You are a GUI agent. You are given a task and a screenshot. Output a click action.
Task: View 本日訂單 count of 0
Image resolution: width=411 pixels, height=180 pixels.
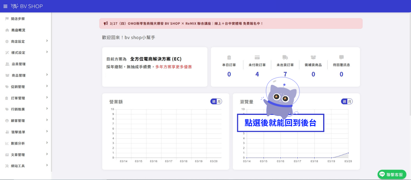click(x=229, y=74)
